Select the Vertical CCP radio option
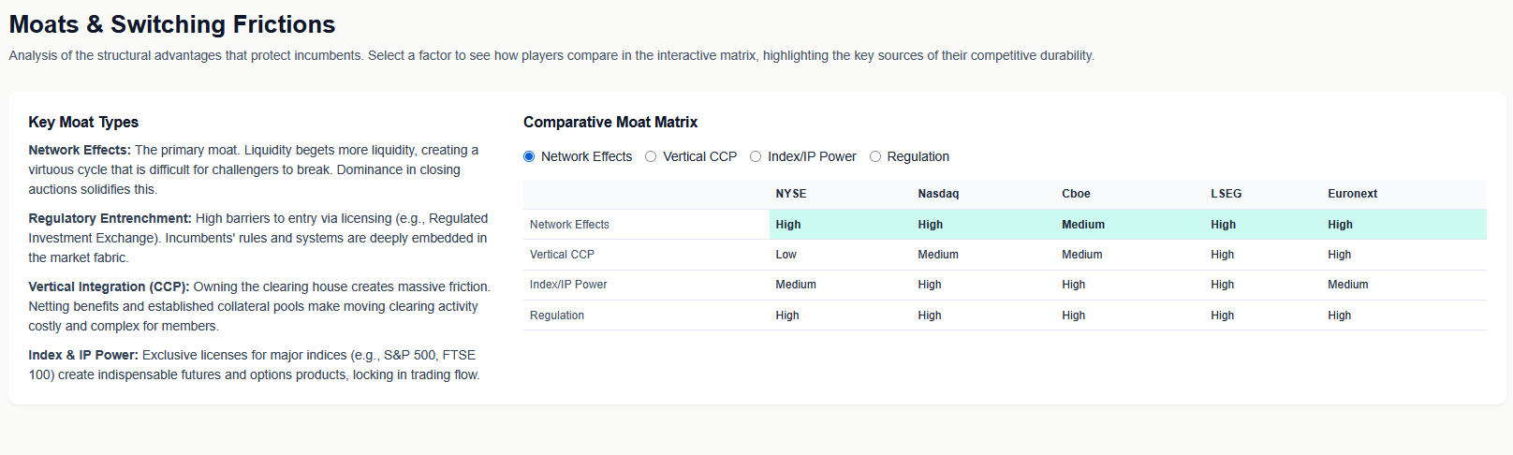Screen dimensions: 1513x455 tap(651, 156)
